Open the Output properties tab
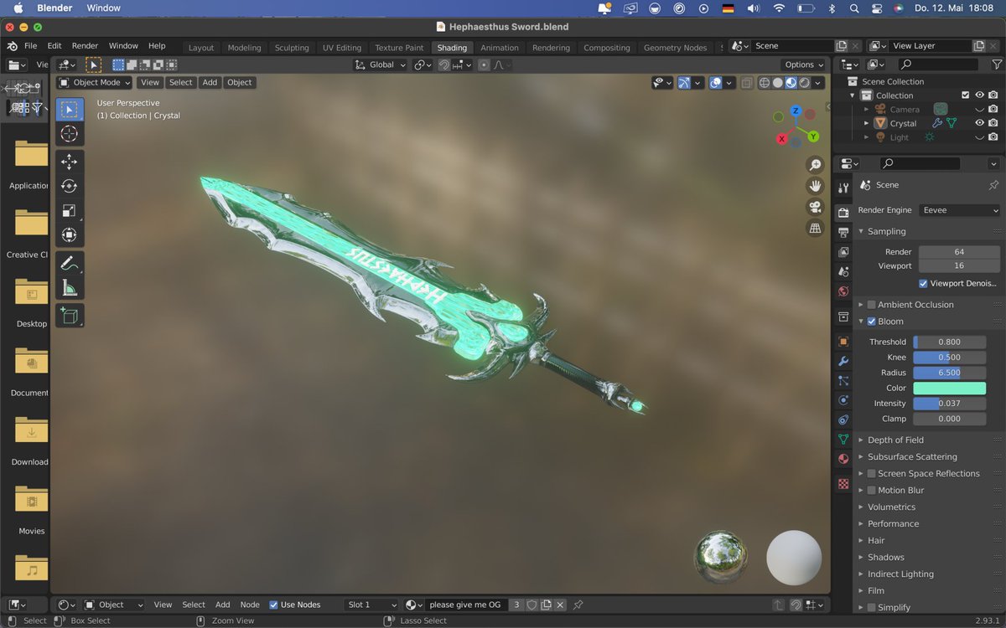Screen dimensions: 1006x628 pos(843,232)
